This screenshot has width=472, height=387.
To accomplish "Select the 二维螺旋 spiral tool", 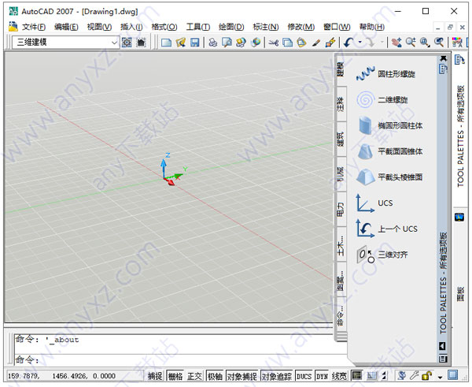I will 382,100.
